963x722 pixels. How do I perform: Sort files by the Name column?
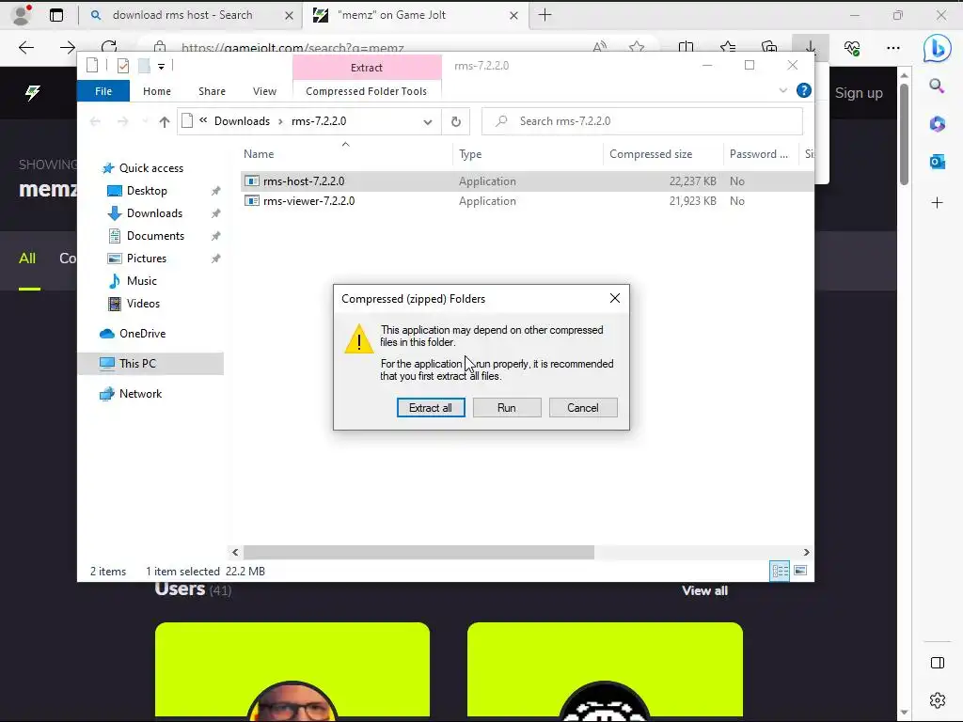point(259,154)
